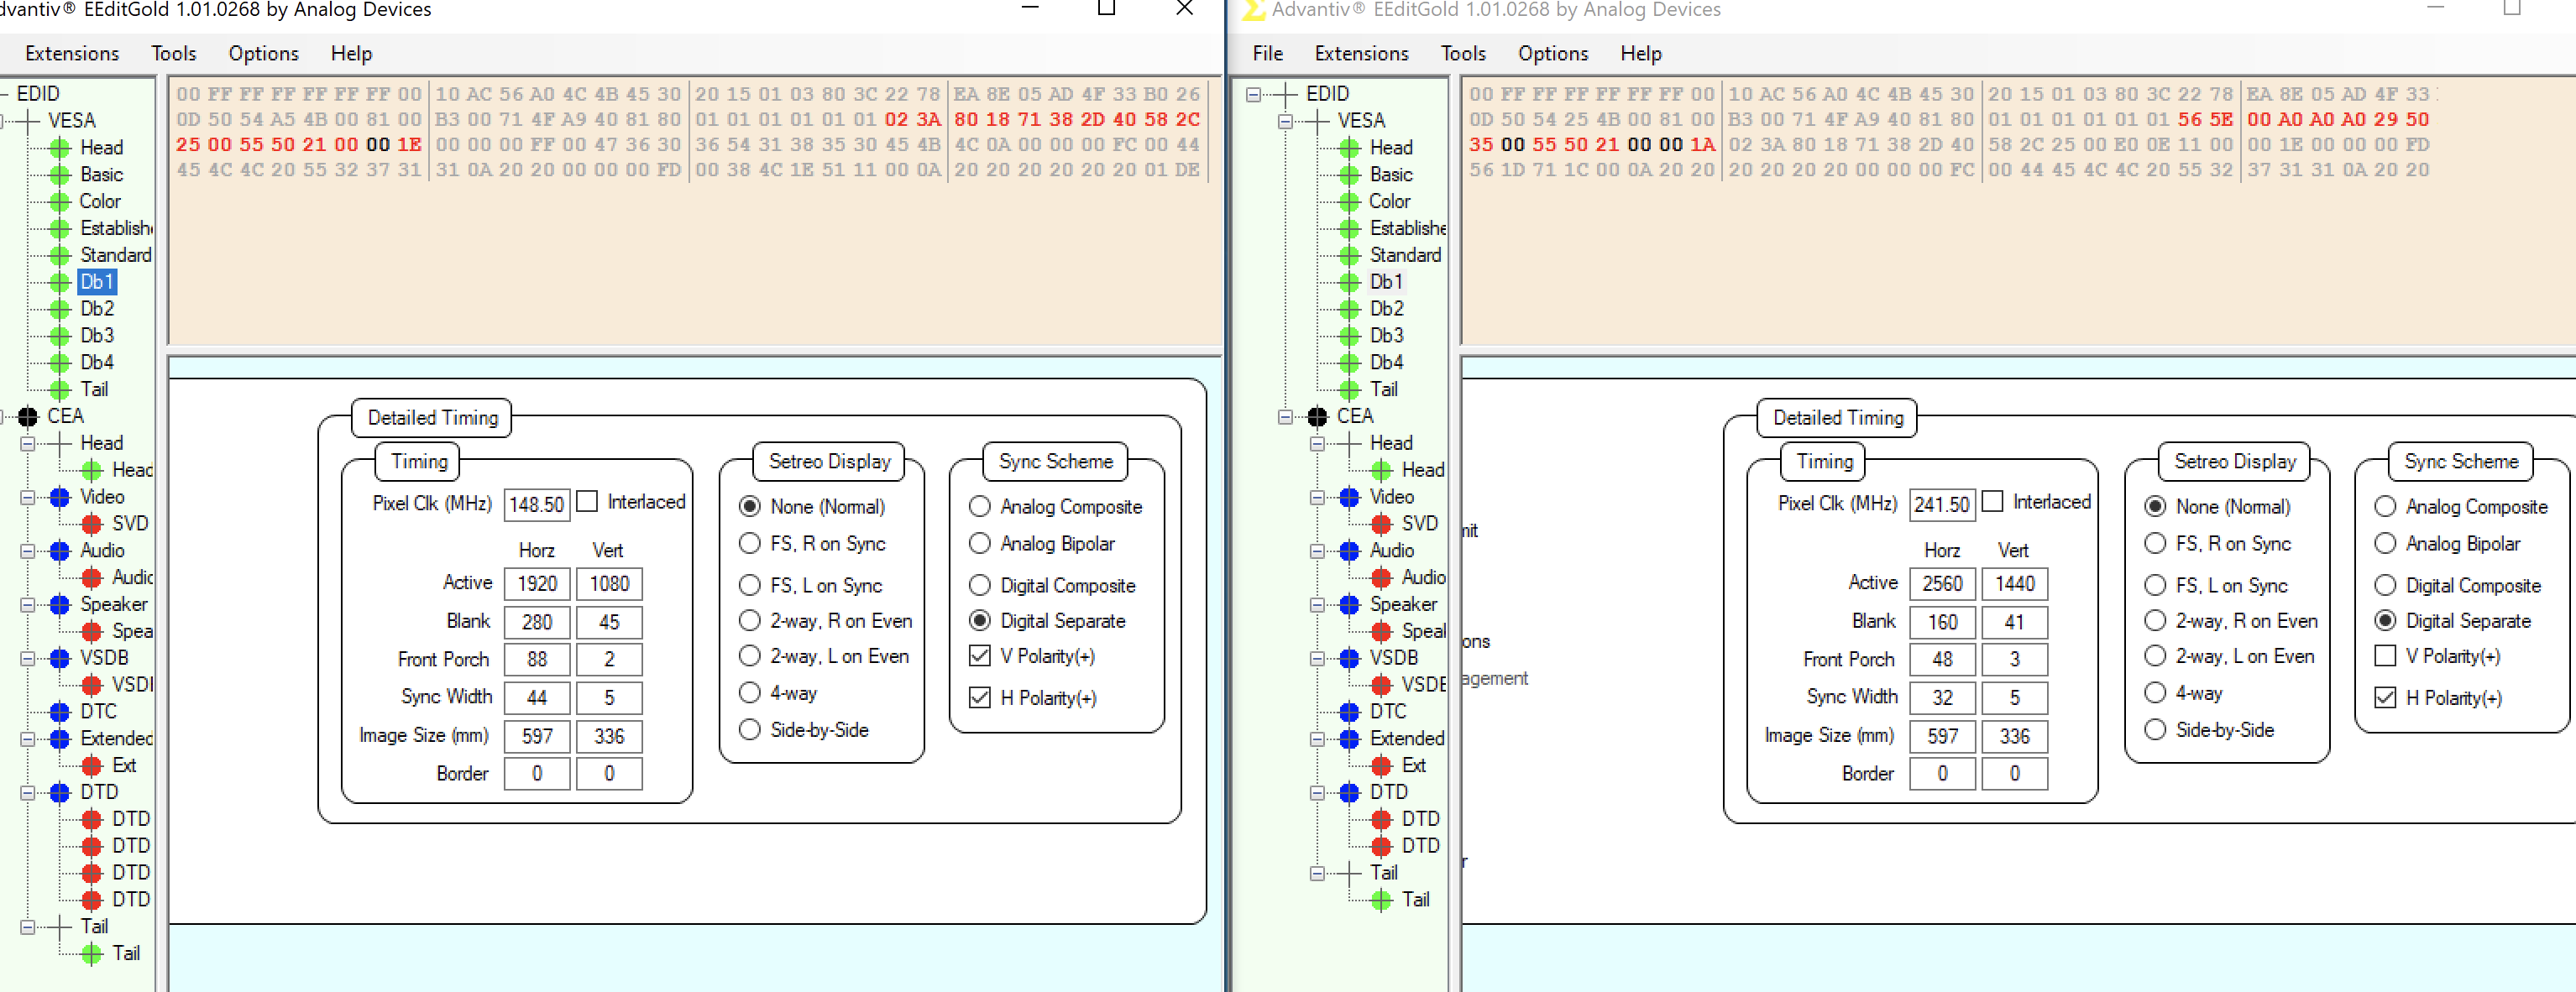The width and height of the screenshot is (2576, 992).
Task: Collapse Speaker branch in right window
Action: (x=1318, y=605)
